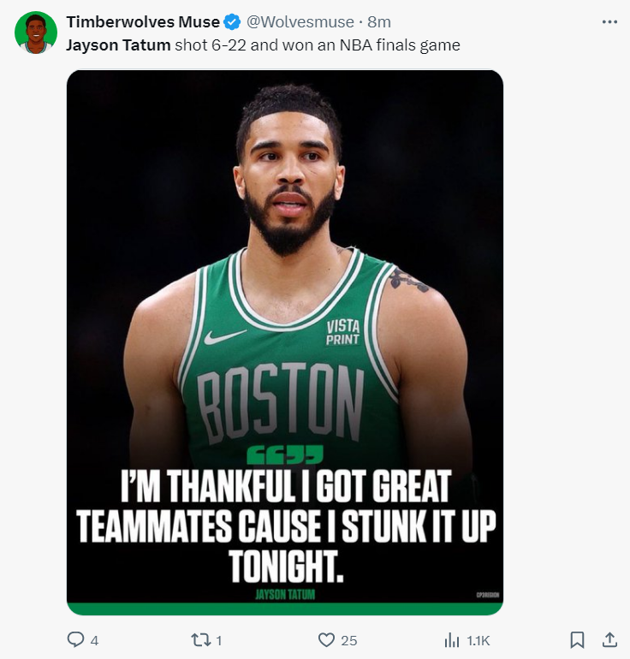
Task: Click the Timberwolves Muse display name
Action: [x=143, y=22]
